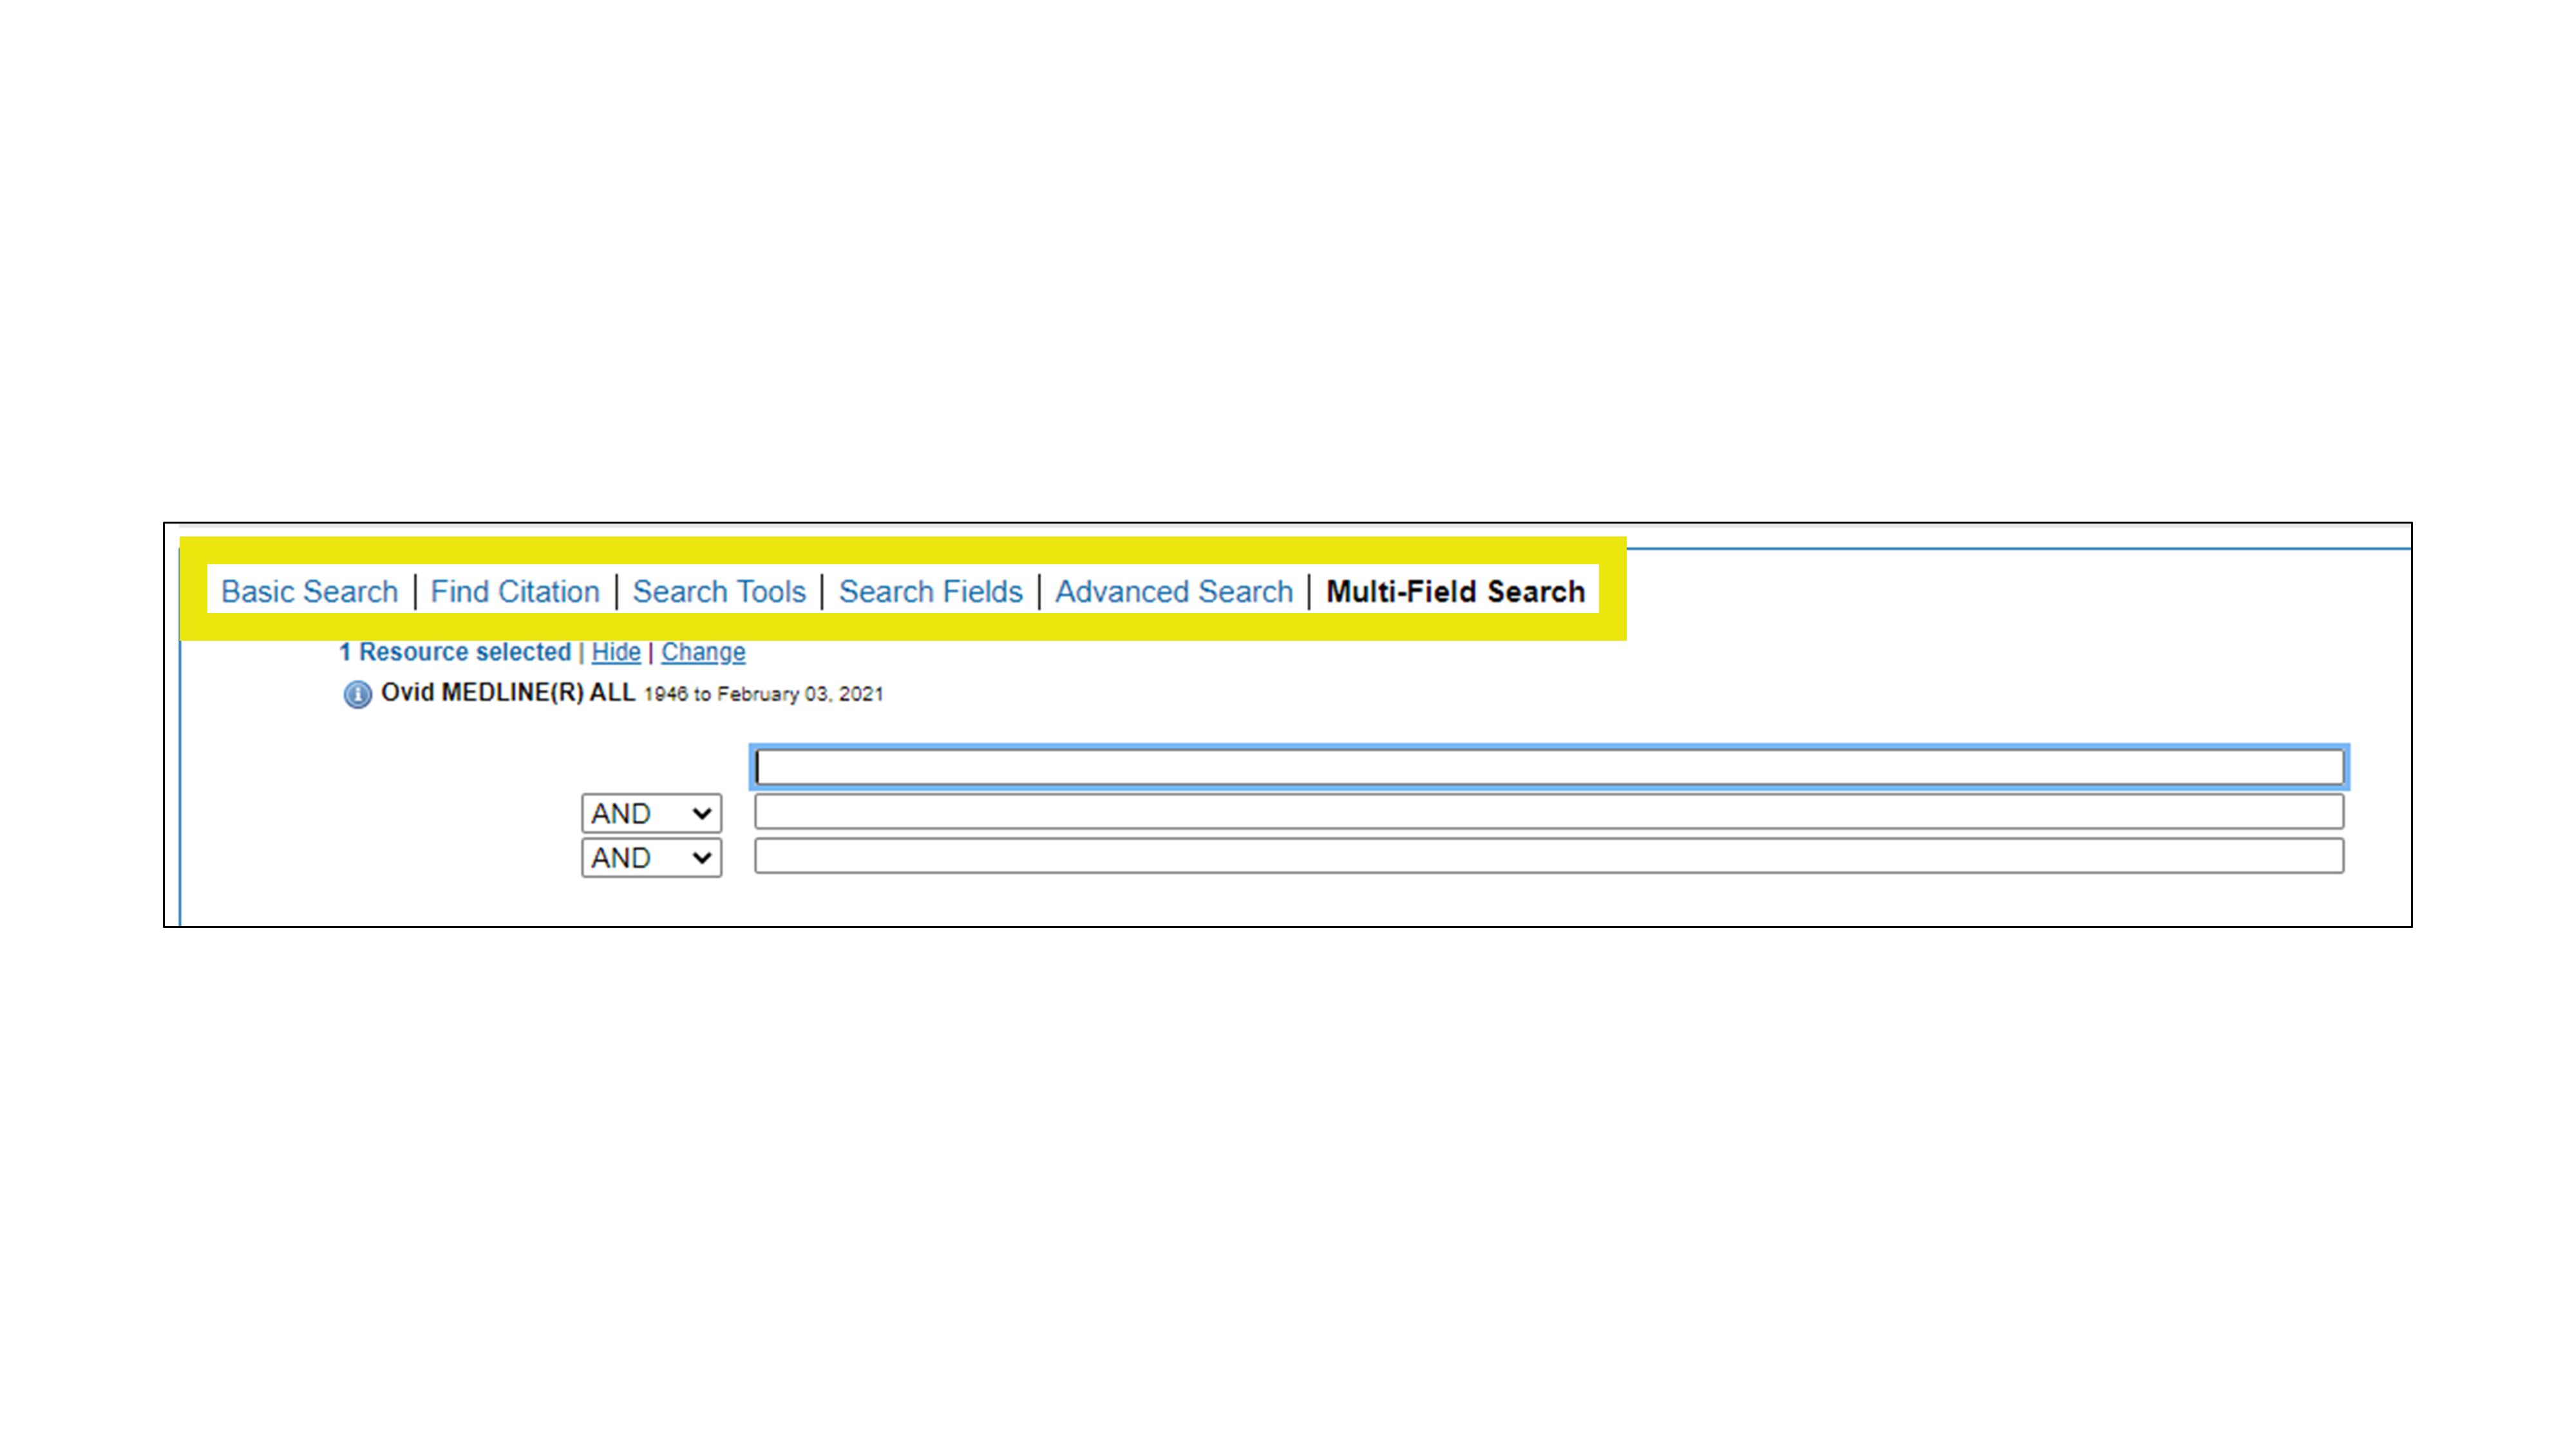
Task: Click the second search term field
Action: pyautogui.click(x=1549, y=812)
